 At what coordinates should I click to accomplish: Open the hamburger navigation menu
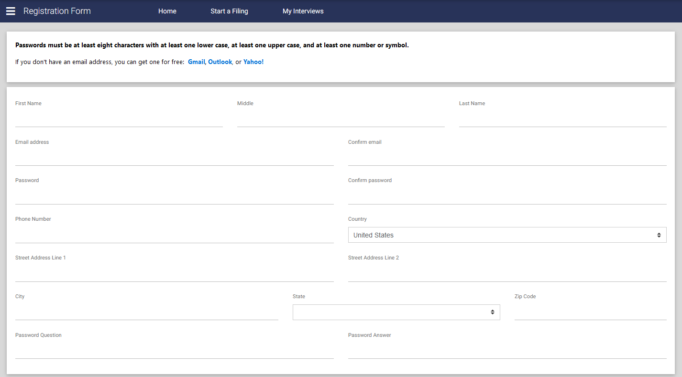tap(11, 11)
